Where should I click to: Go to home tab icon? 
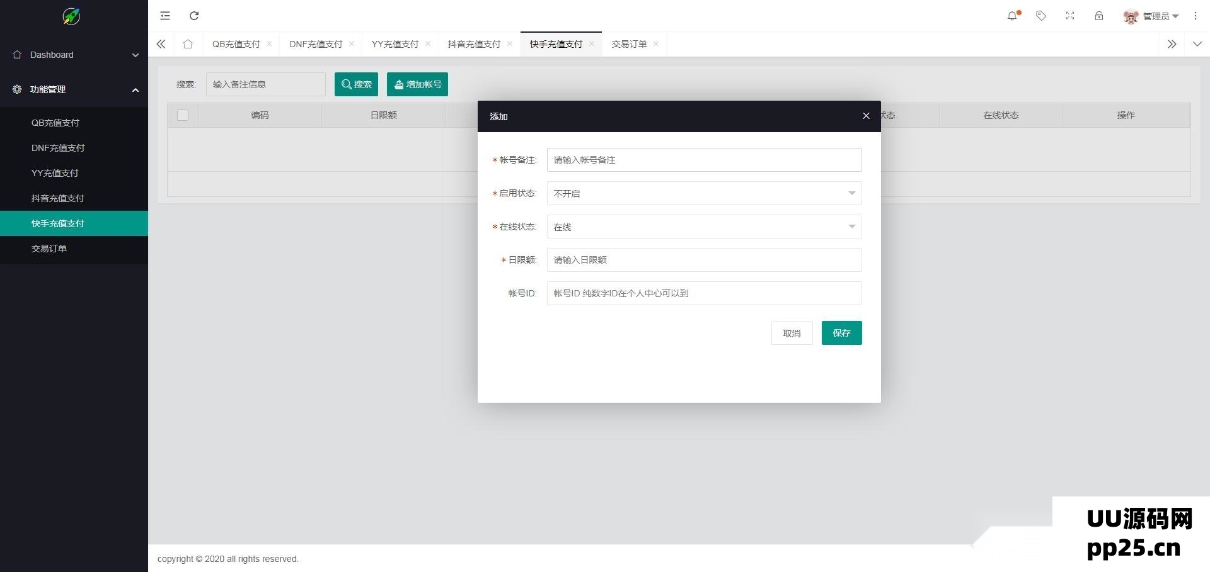pos(188,44)
